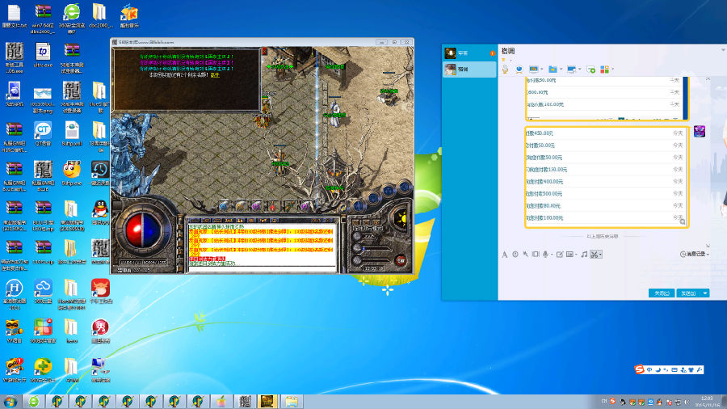The width and height of the screenshot is (727, 409).
Task: Open the apple fruit icon in taskbar
Action: coord(221,401)
